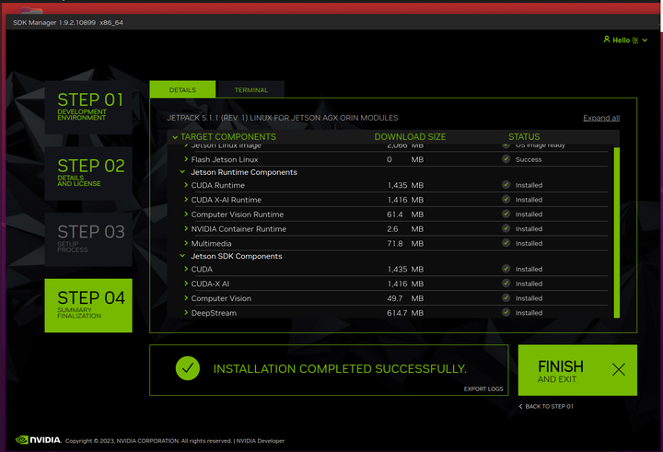
Task: Click the DOWNLOAD SIZE column header
Action: pos(410,137)
